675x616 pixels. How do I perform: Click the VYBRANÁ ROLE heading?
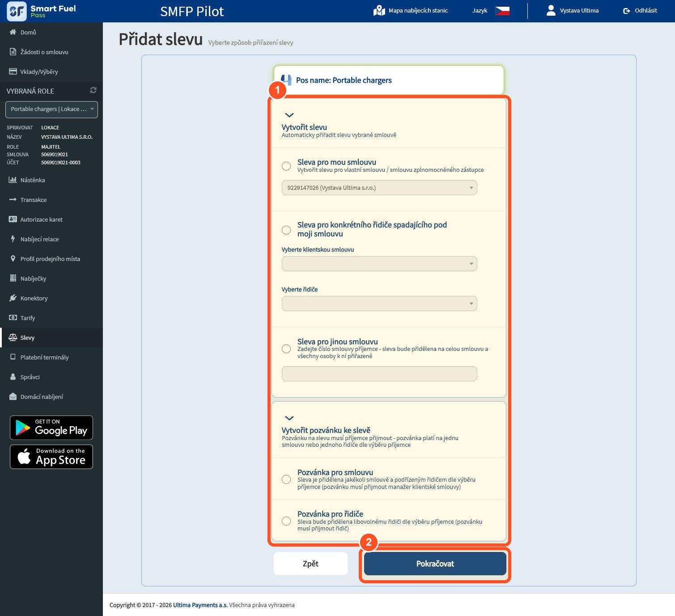click(x=30, y=91)
